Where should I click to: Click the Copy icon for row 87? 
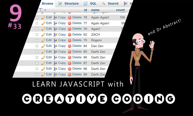(x=56, y=63)
